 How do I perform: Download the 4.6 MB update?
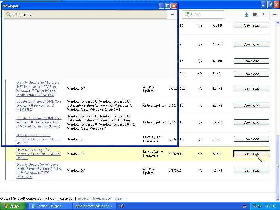252,44
